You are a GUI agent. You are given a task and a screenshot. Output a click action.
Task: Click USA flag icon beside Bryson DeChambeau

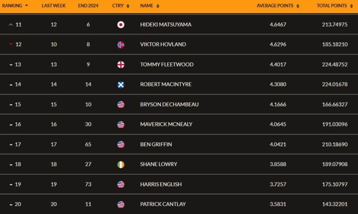point(121,104)
